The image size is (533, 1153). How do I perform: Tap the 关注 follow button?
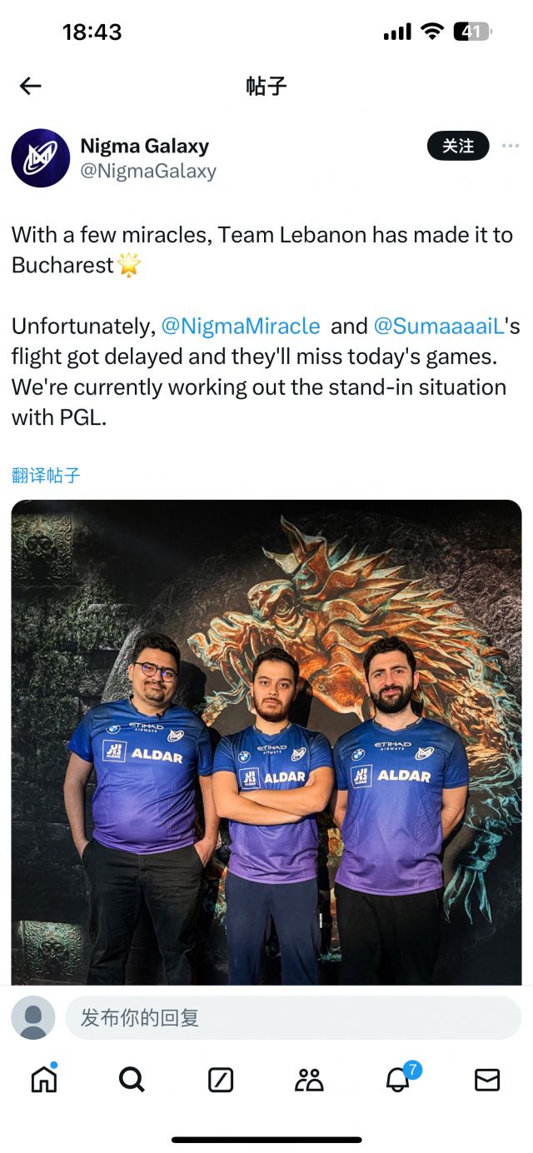click(458, 147)
